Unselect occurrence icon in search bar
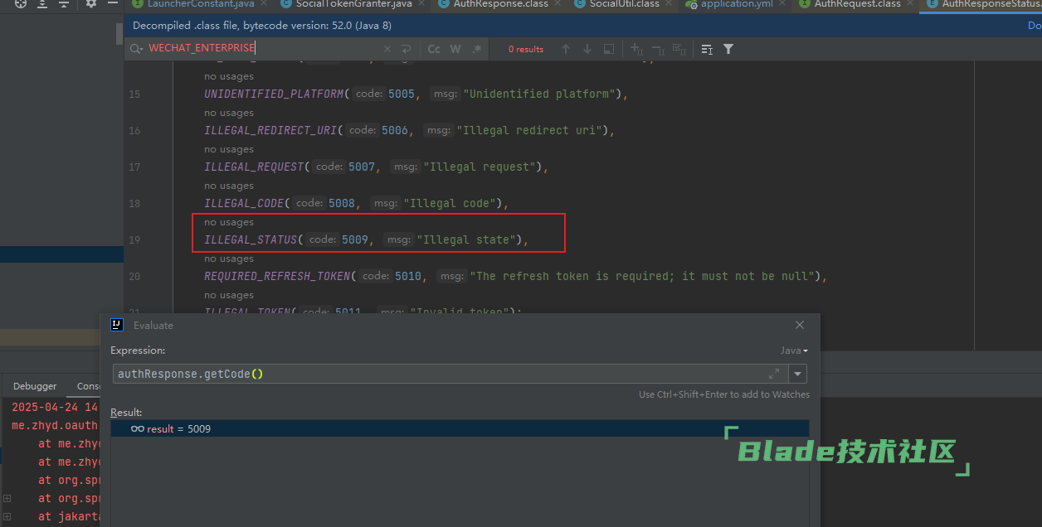 point(658,49)
